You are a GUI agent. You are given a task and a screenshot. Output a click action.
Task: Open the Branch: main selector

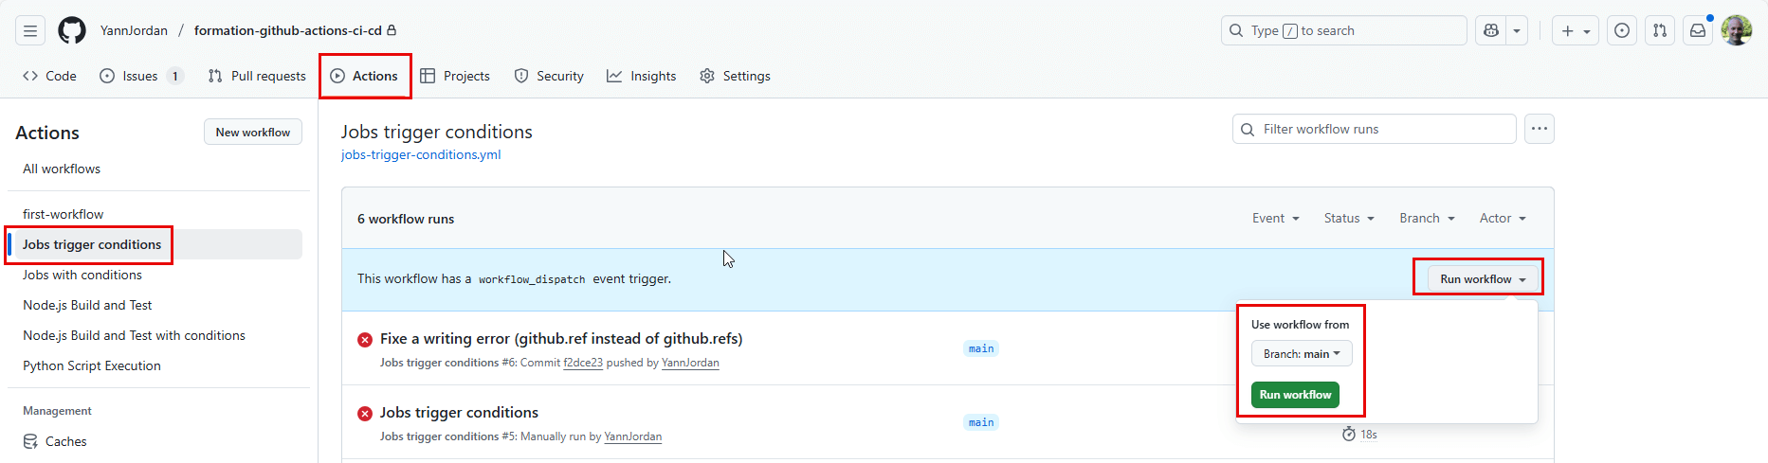point(1301,354)
